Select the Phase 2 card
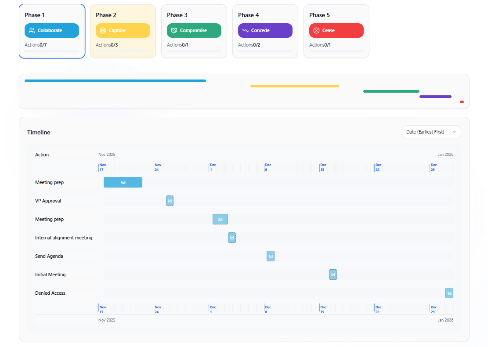The image size is (488, 347). tap(123, 31)
